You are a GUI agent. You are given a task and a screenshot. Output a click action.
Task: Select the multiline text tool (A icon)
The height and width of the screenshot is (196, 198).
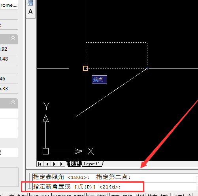(x=30, y=12)
